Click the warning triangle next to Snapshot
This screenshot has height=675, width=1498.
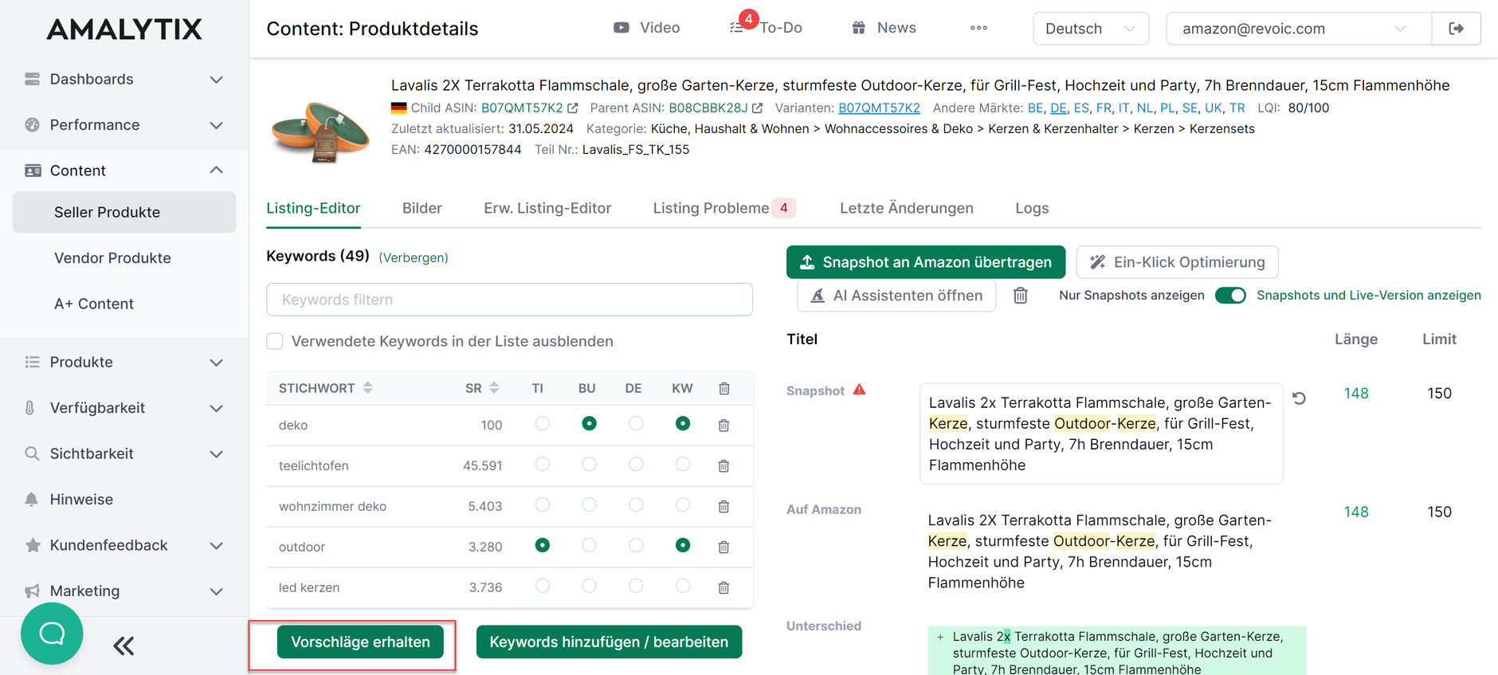pos(859,390)
